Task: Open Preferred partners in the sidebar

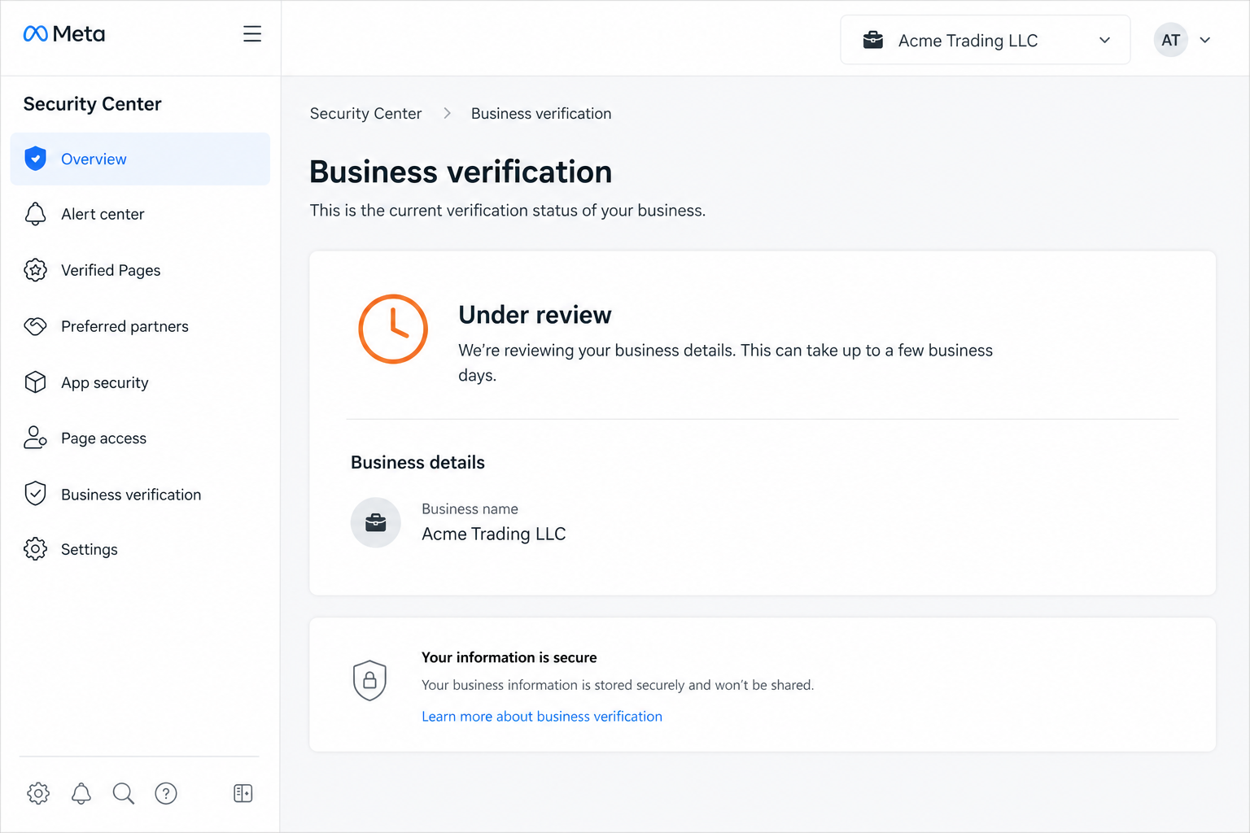Action: coord(140,326)
